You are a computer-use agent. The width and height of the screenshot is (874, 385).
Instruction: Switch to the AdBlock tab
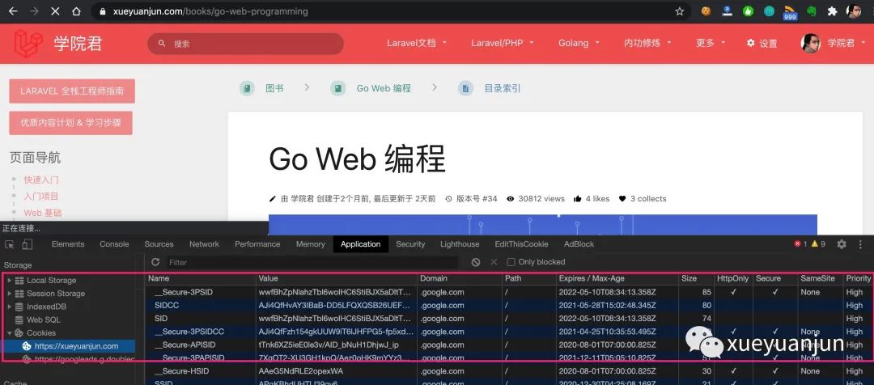click(579, 244)
